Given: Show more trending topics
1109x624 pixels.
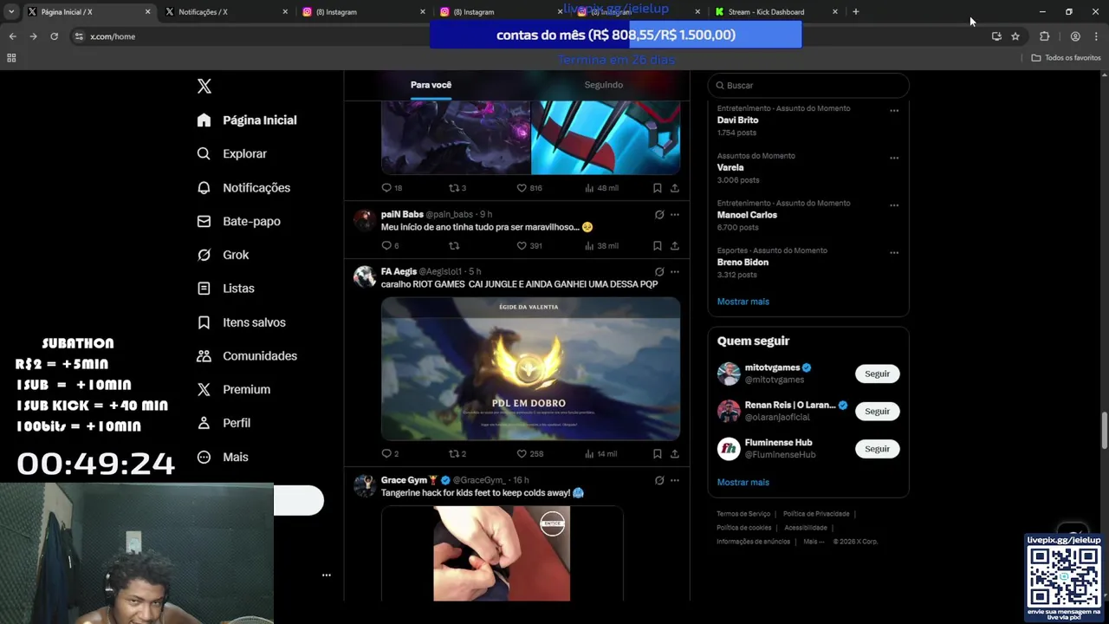Looking at the screenshot, I should point(743,302).
